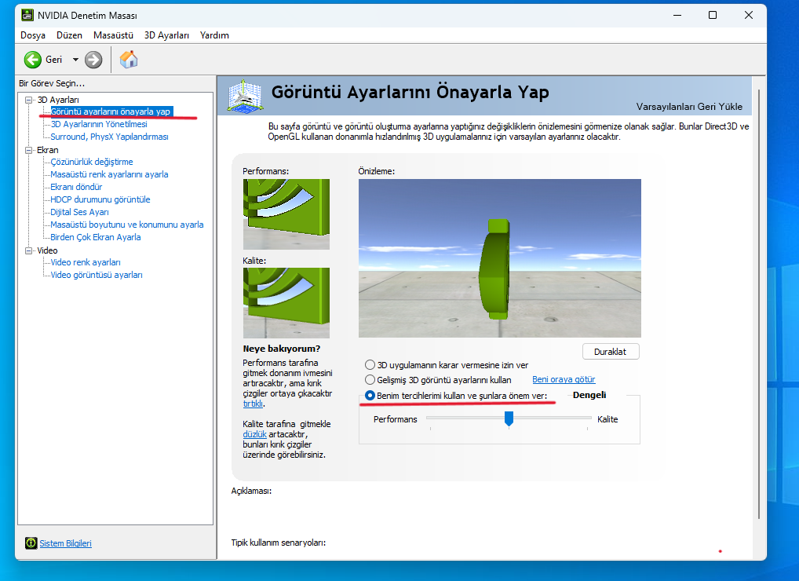799x581 pixels.
Task: Click the Performans preview thumbnail
Action: pos(286,214)
